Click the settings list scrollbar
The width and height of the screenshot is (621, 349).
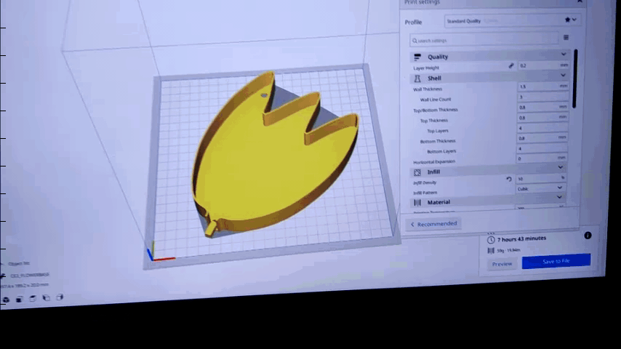point(575,79)
